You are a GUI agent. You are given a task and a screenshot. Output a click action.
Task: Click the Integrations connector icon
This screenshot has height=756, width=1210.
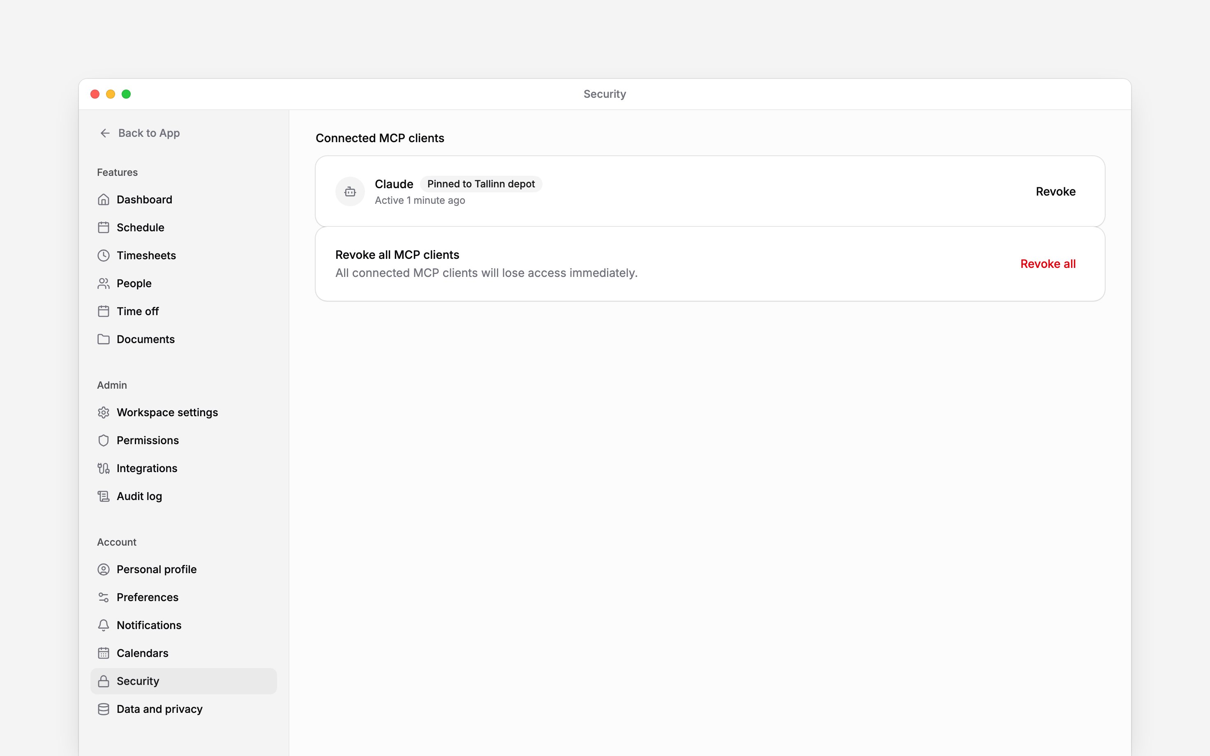point(104,468)
